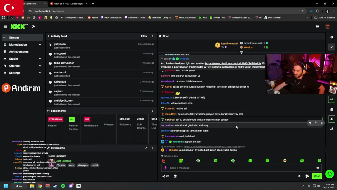This screenshot has width=337, height=190.
Task: Click Just Chatting category link
Action: (x=64, y=161)
